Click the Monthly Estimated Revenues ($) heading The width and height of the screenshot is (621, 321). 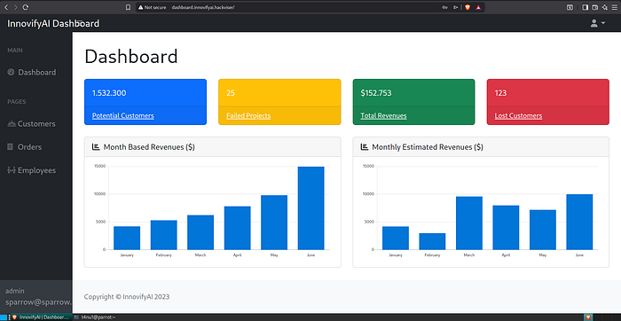tap(428, 147)
